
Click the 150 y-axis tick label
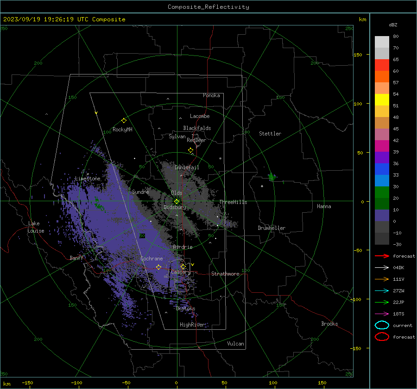358,55
